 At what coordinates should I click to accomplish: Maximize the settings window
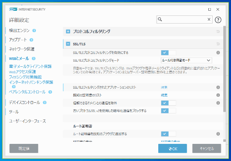(210, 9)
